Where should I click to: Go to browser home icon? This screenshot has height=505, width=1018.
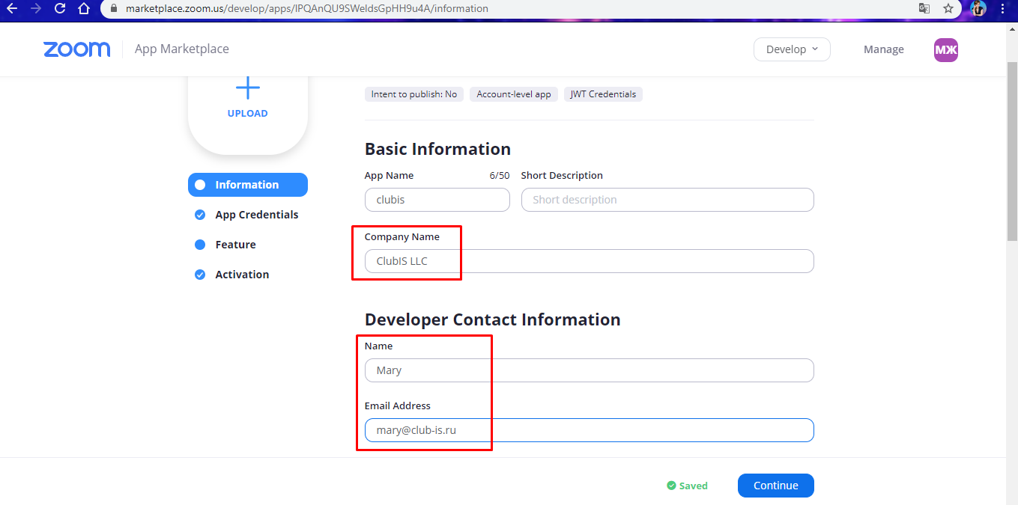tap(84, 9)
